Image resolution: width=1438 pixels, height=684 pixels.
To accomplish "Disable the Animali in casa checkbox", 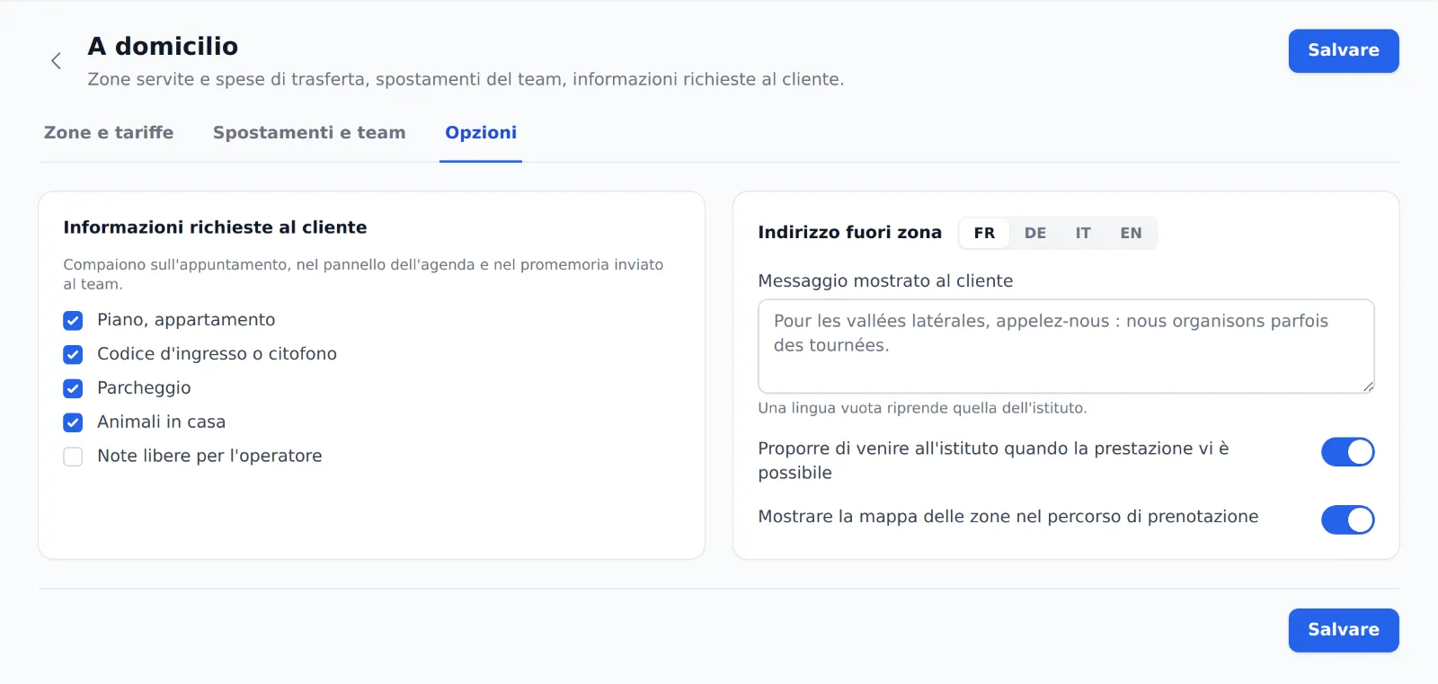I will click(73, 423).
